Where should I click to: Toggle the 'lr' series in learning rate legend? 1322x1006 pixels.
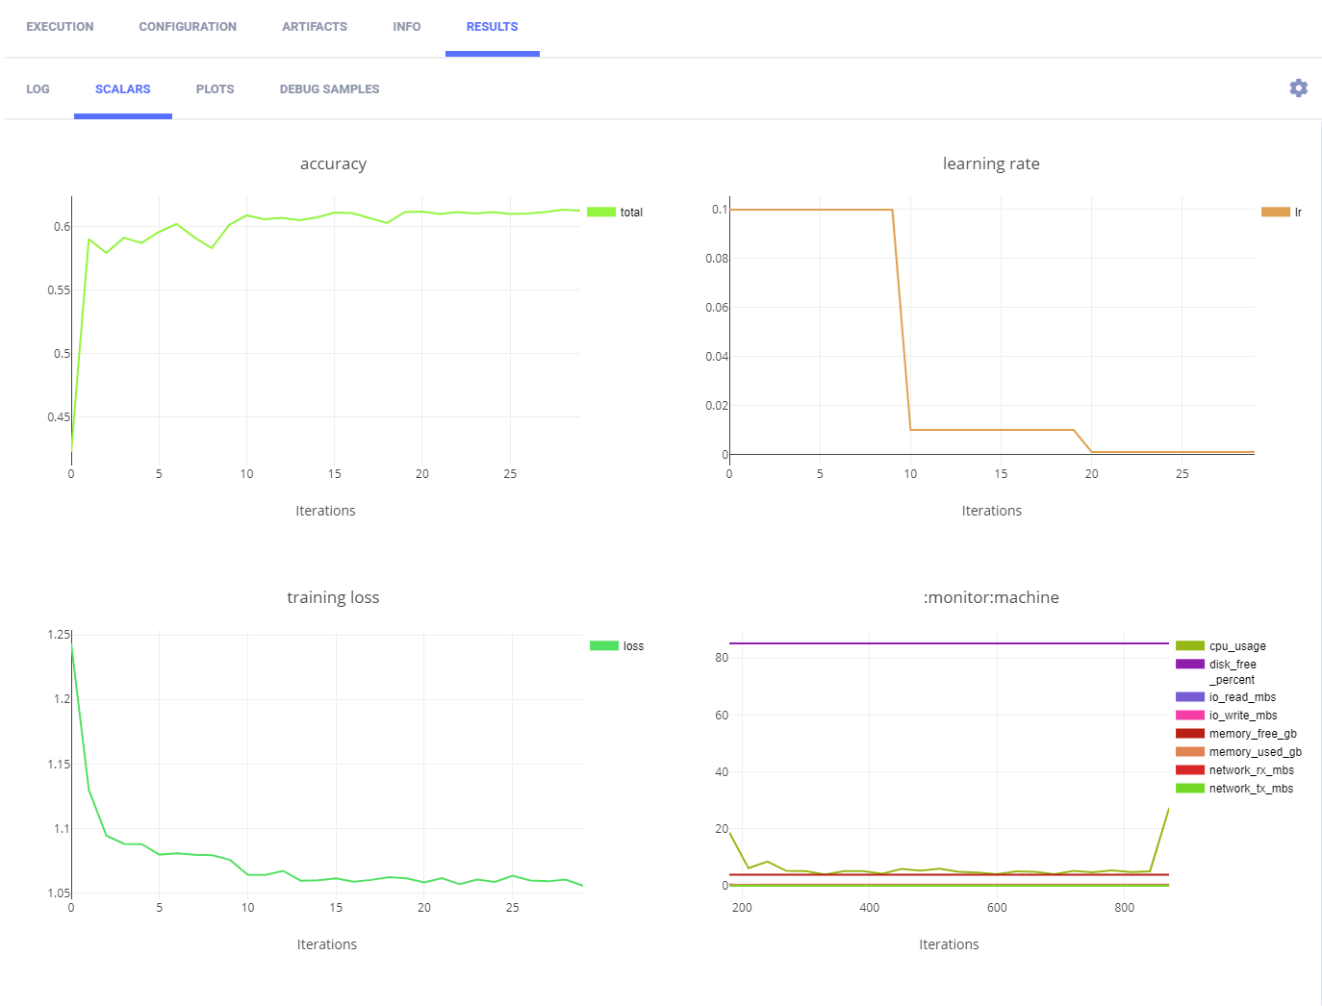tap(1297, 213)
